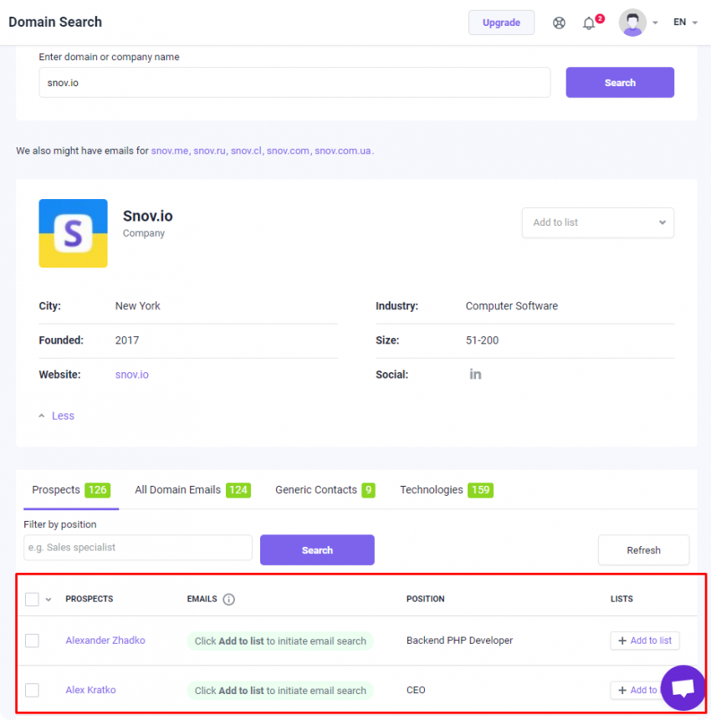Image resolution: width=711 pixels, height=720 pixels.
Task: Click the Computer Software industry value
Action: coord(512,306)
